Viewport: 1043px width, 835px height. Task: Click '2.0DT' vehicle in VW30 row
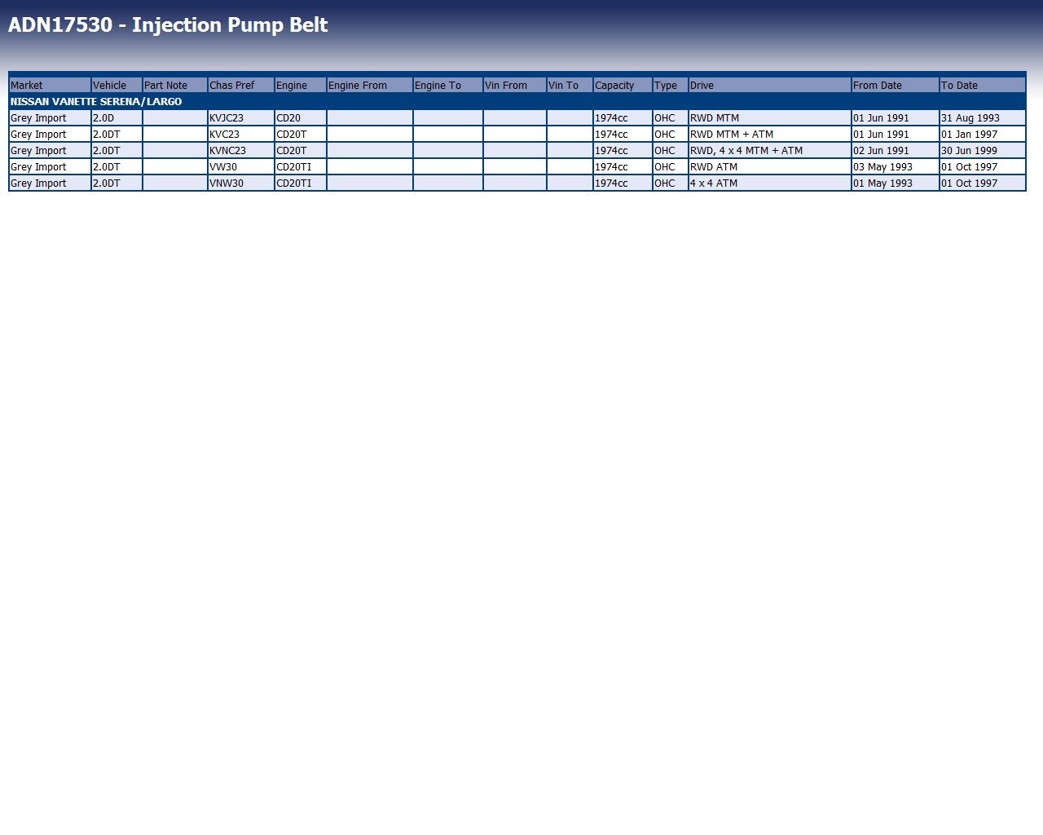click(x=117, y=166)
